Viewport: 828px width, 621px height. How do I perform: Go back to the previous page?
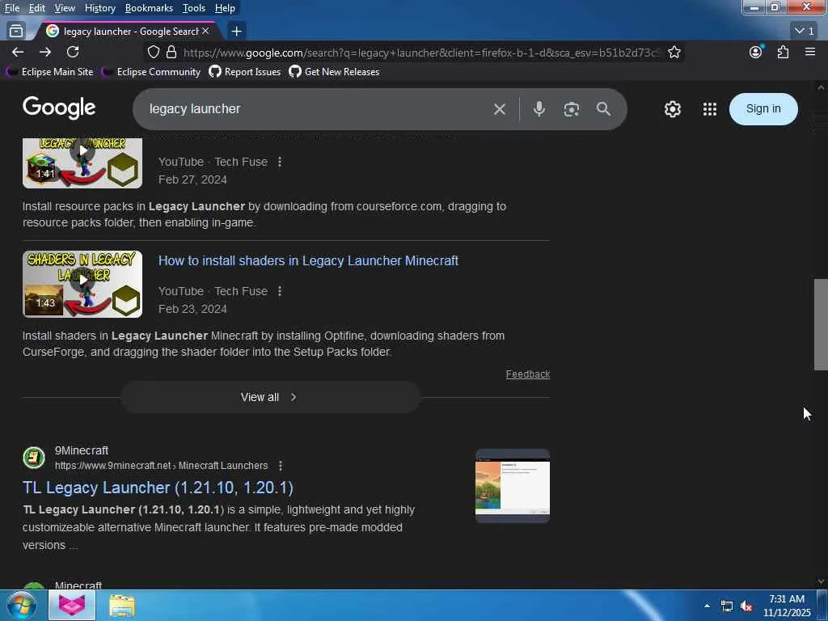coord(18,52)
